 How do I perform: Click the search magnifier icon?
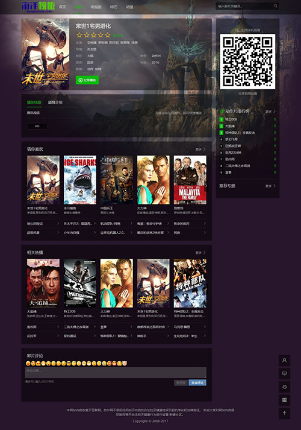point(275,6)
